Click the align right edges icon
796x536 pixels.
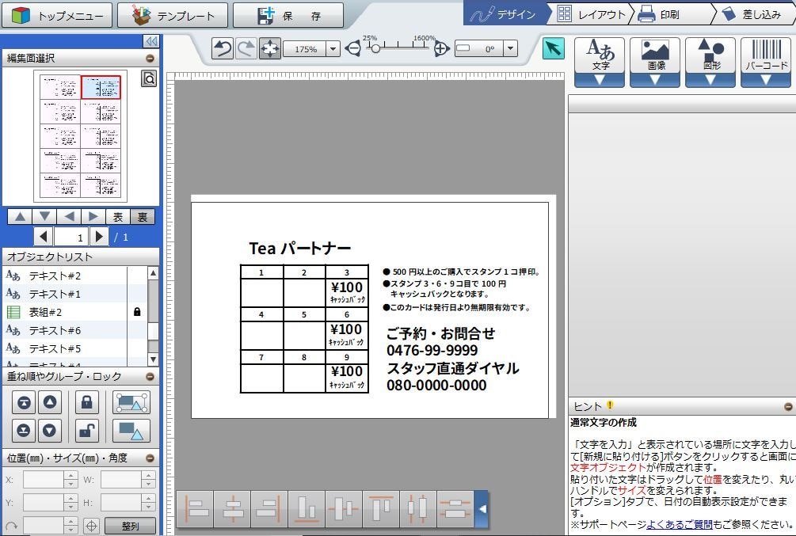[269, 508]
